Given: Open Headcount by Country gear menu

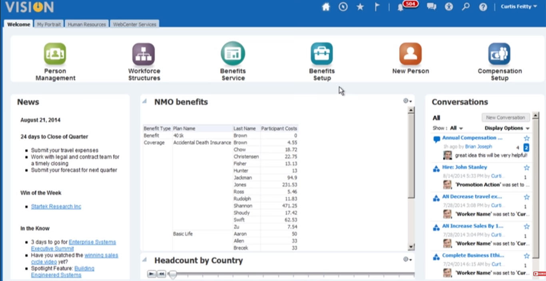Looking at the screenshot, I should (x=407, y=259).
